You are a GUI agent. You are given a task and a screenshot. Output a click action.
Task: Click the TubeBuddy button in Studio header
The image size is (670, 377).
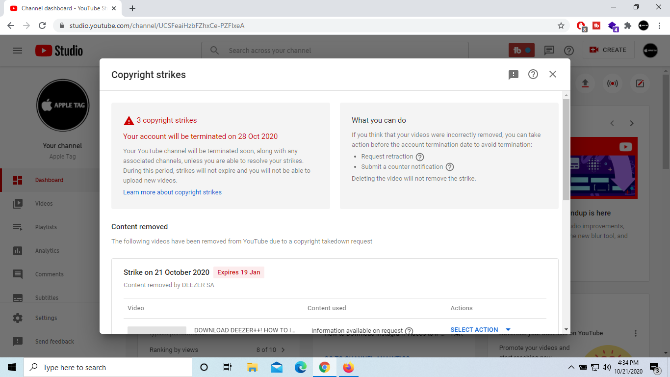pos(521,50)
